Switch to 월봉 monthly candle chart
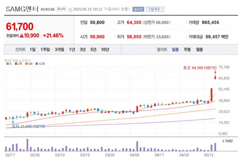 click(x=199, y=50)
